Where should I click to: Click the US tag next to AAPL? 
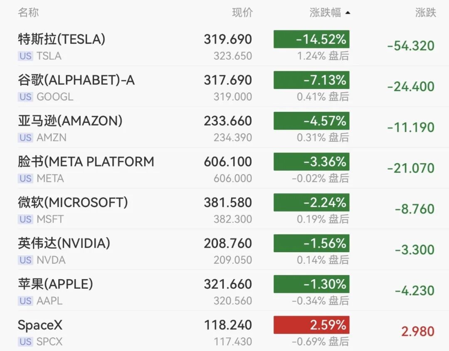(x=25, y=301)
